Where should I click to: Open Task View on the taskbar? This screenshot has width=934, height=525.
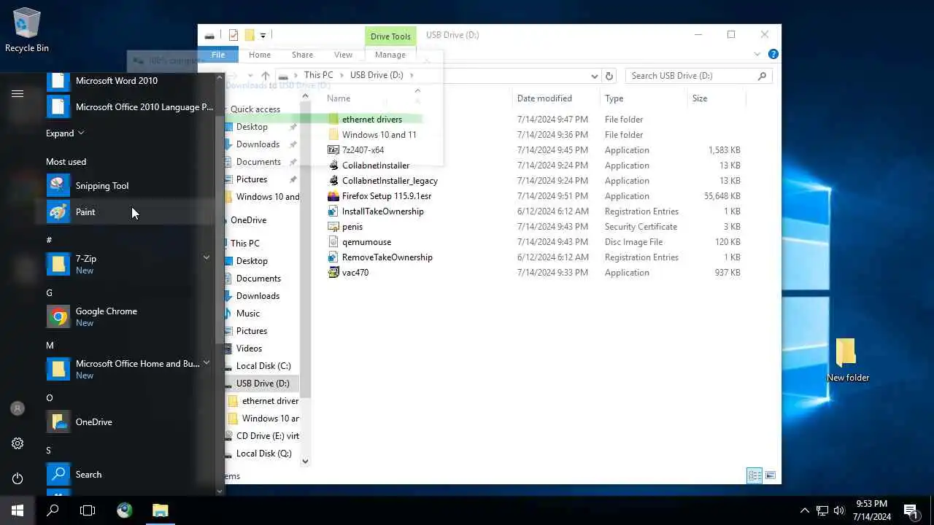pos(88,510)
